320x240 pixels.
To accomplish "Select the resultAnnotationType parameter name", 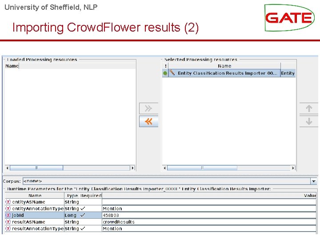I will tap(38, 228).
